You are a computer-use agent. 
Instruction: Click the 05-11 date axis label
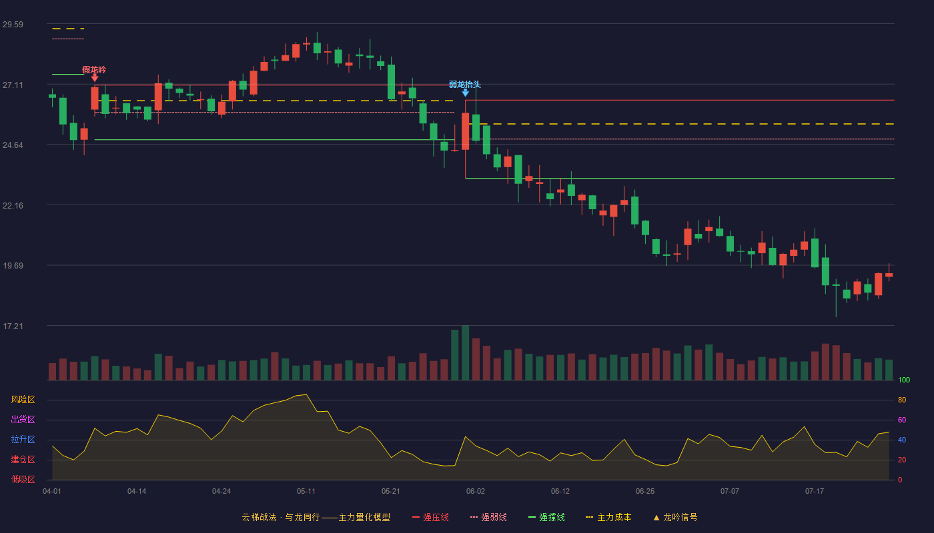point(306,491)
